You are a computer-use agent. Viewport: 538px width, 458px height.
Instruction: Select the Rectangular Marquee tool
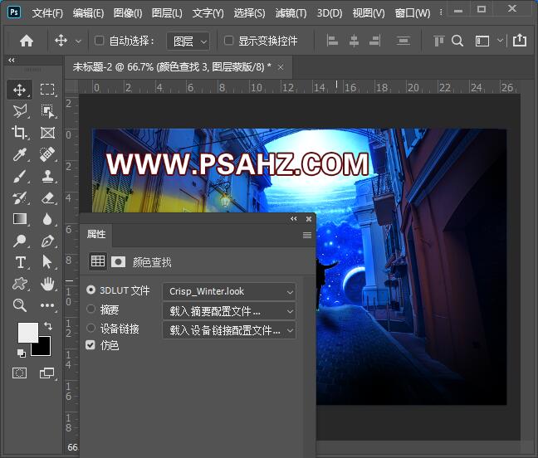point(47,90)
